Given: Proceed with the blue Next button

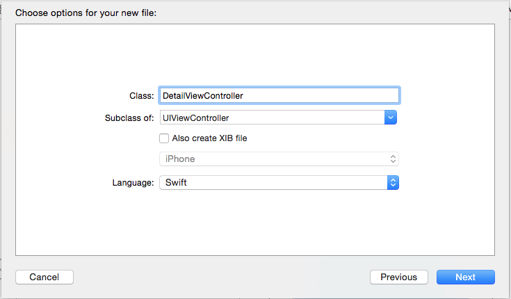Looking at the screenshot, I should coord(465,277).
